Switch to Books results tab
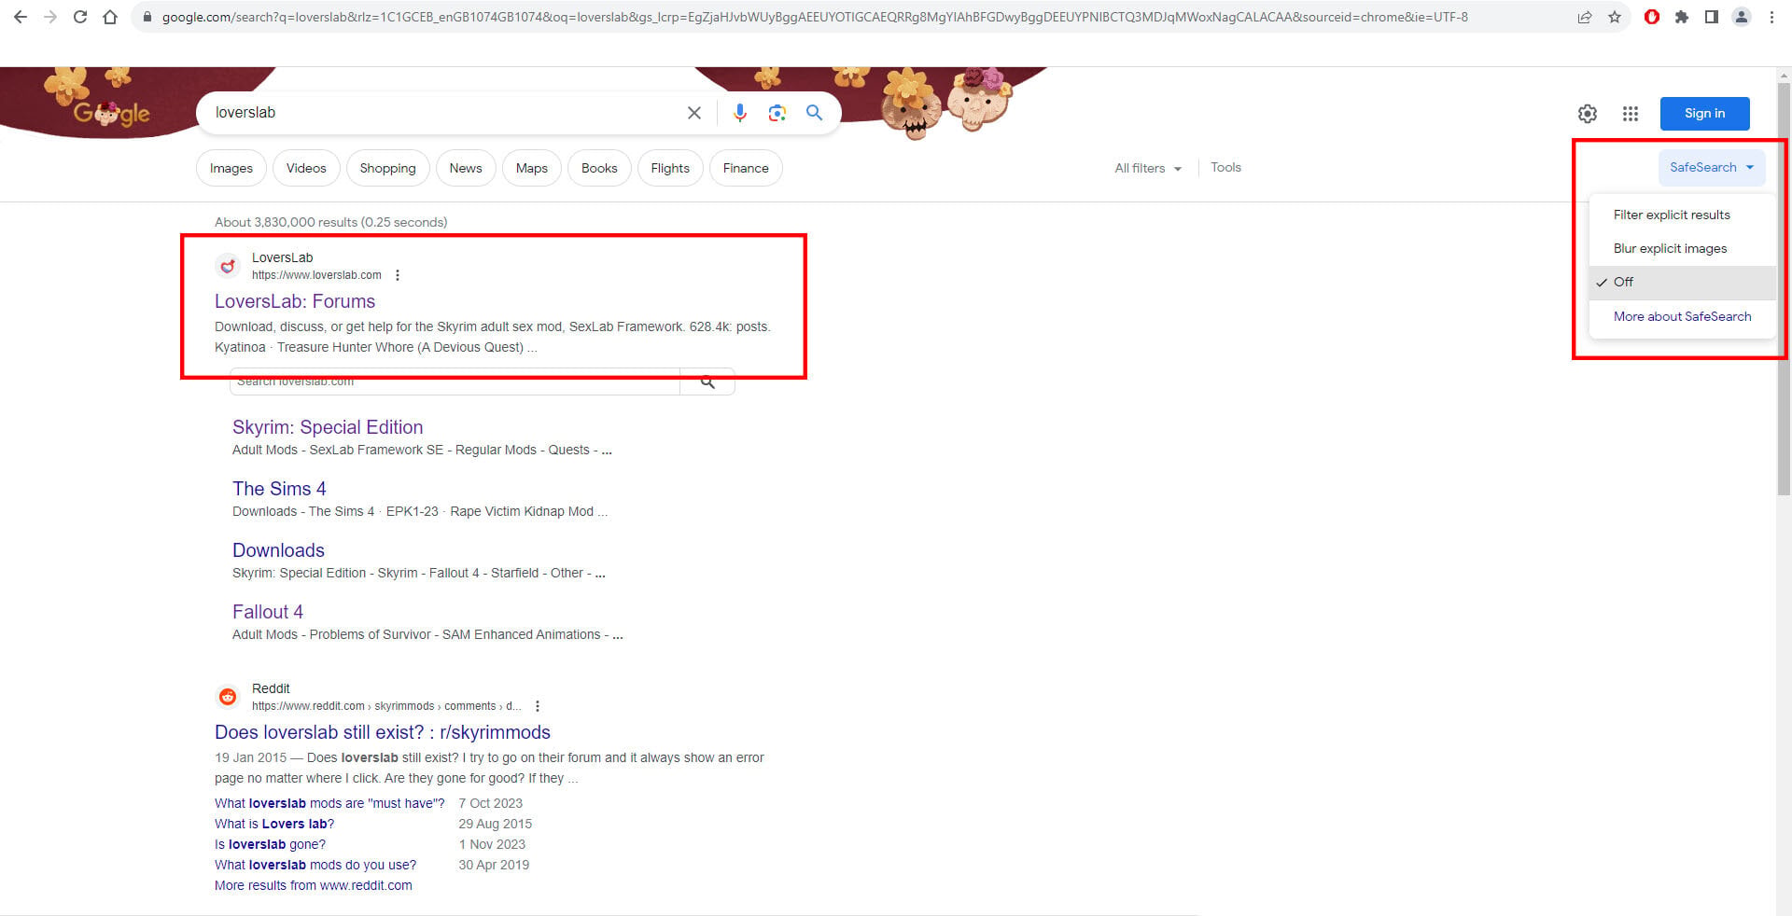The image size is (1792, 916). click(599, 168)
